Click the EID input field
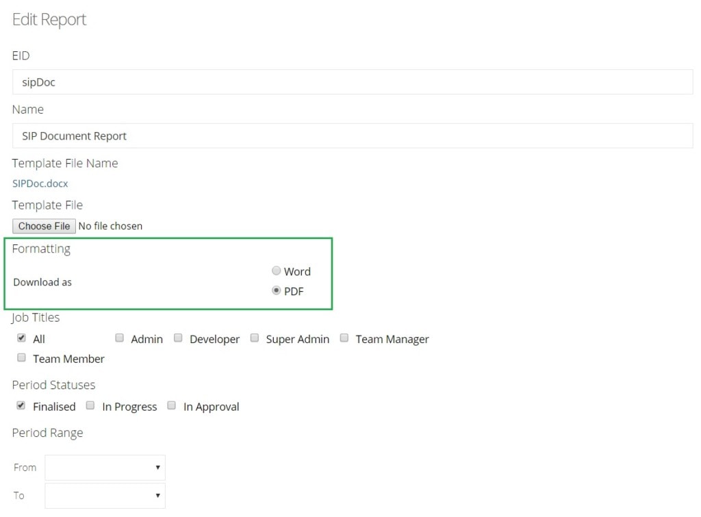Image resolution: width=701 pixels, height=517 pixels. click(x=353, y=82)
